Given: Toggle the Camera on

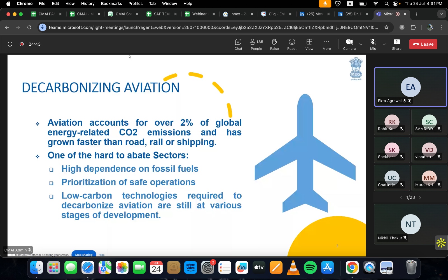Looking at the screenshot, I should pos(349,44).
